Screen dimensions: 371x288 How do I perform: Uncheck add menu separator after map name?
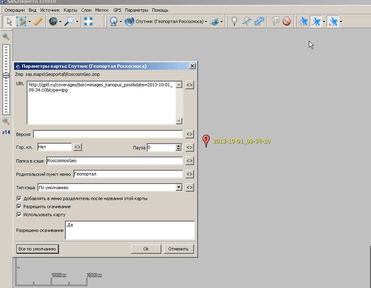(19, 198)
